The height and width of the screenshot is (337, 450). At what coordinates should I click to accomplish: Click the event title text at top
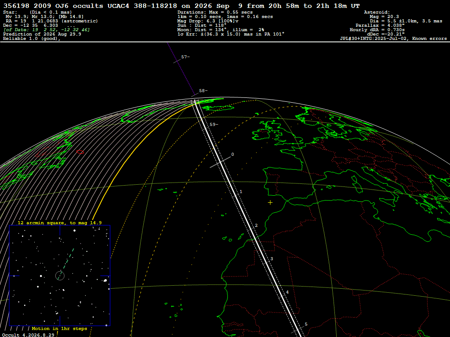coord(181,6)
